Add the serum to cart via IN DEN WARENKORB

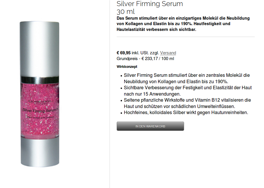coord(150,126)
